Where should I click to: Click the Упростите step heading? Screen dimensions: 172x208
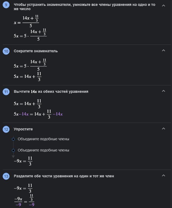click(x=23, y=129)
